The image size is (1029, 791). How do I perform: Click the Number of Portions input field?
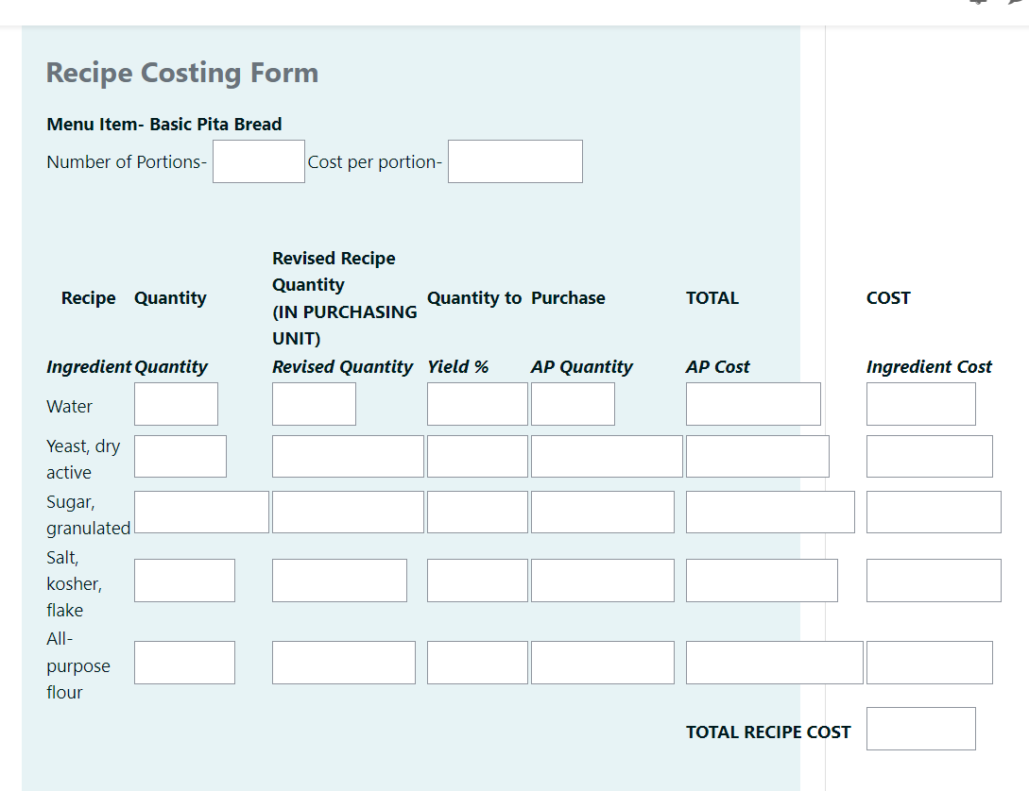(x=258, y=160)
